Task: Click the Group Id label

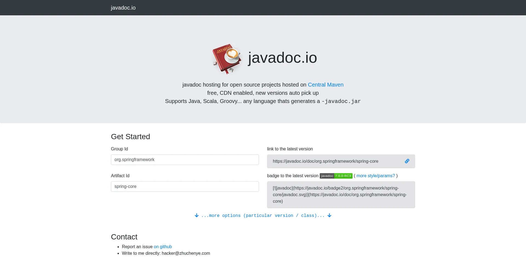Action: [x=119, y=149]
